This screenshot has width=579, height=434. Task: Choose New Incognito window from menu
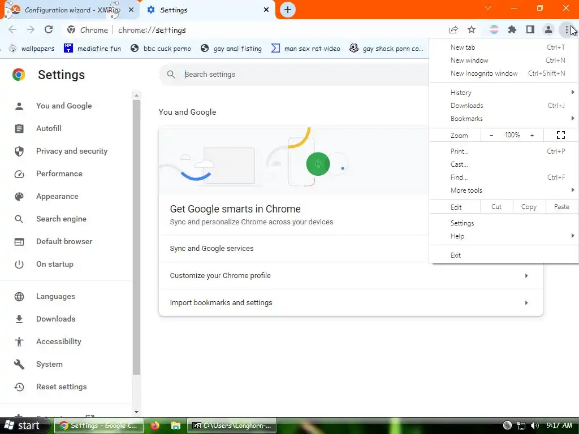pos(504,73)
